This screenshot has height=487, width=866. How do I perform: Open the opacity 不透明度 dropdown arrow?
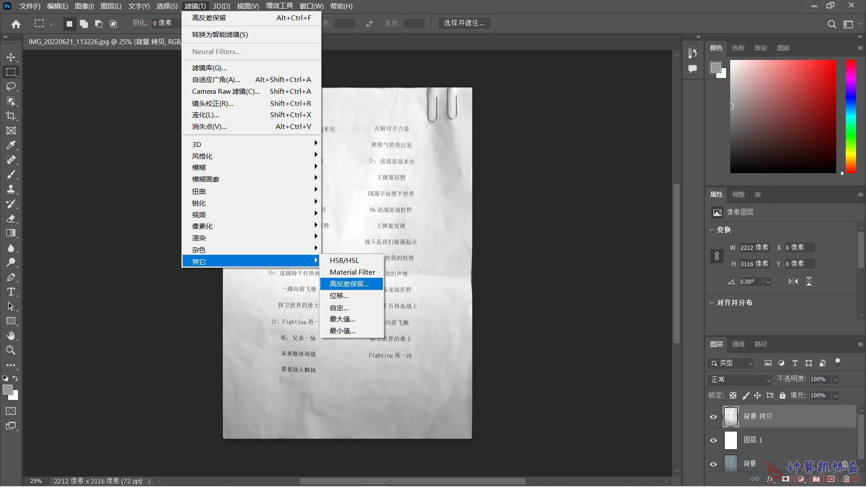pyautogui.click(x=835, y=380)
